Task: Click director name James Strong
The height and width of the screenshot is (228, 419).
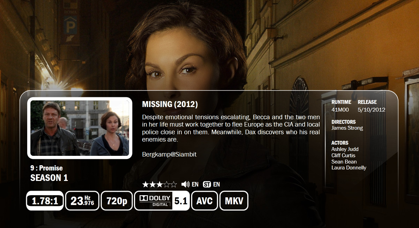Action: [x=347, y=128]
